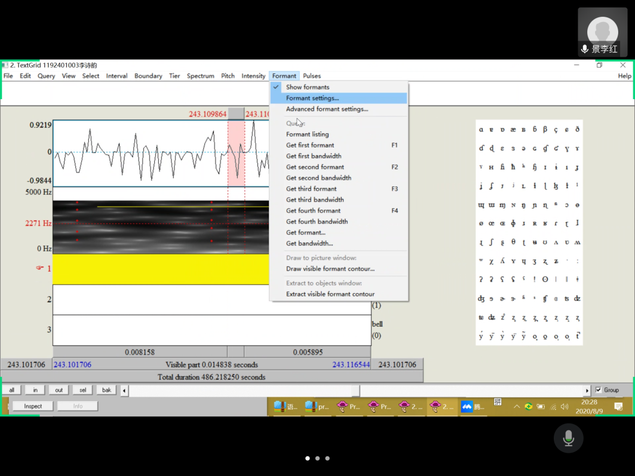This screenshot has height=476, width=635.
Task: Click the scrollbar left arrow
Action: point(124,391)
